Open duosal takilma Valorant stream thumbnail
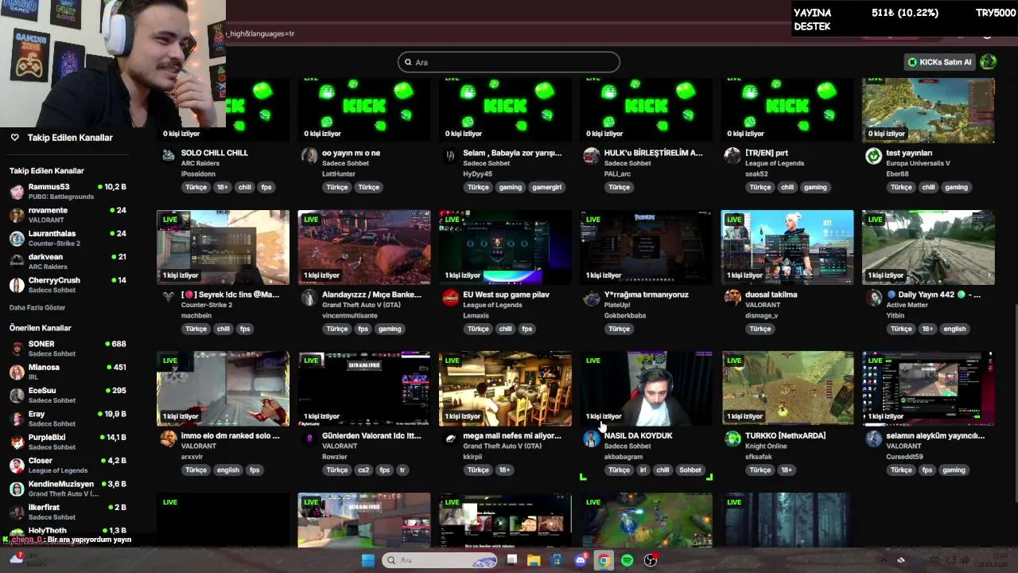Screen dimensions: 1018x573 click(787, 248)
